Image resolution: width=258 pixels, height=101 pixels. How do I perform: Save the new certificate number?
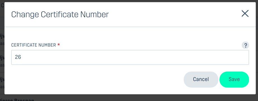click(234, 79)
